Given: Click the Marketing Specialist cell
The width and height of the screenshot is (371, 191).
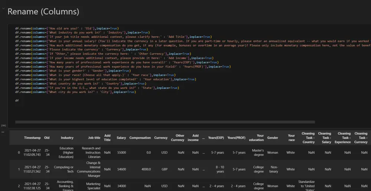Looking at the screenshot, I should (x=93, y=186).
